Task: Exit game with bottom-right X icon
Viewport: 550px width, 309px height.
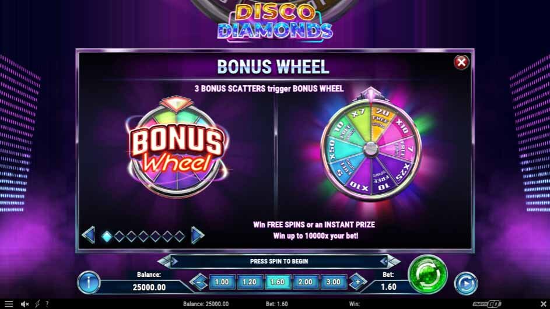Action: pos(544,304)
